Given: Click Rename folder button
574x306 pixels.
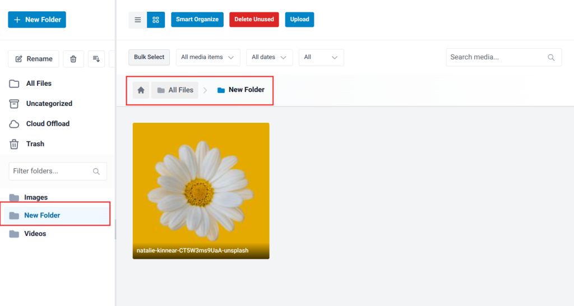Looking at the screenshot, I should (34, 59).
